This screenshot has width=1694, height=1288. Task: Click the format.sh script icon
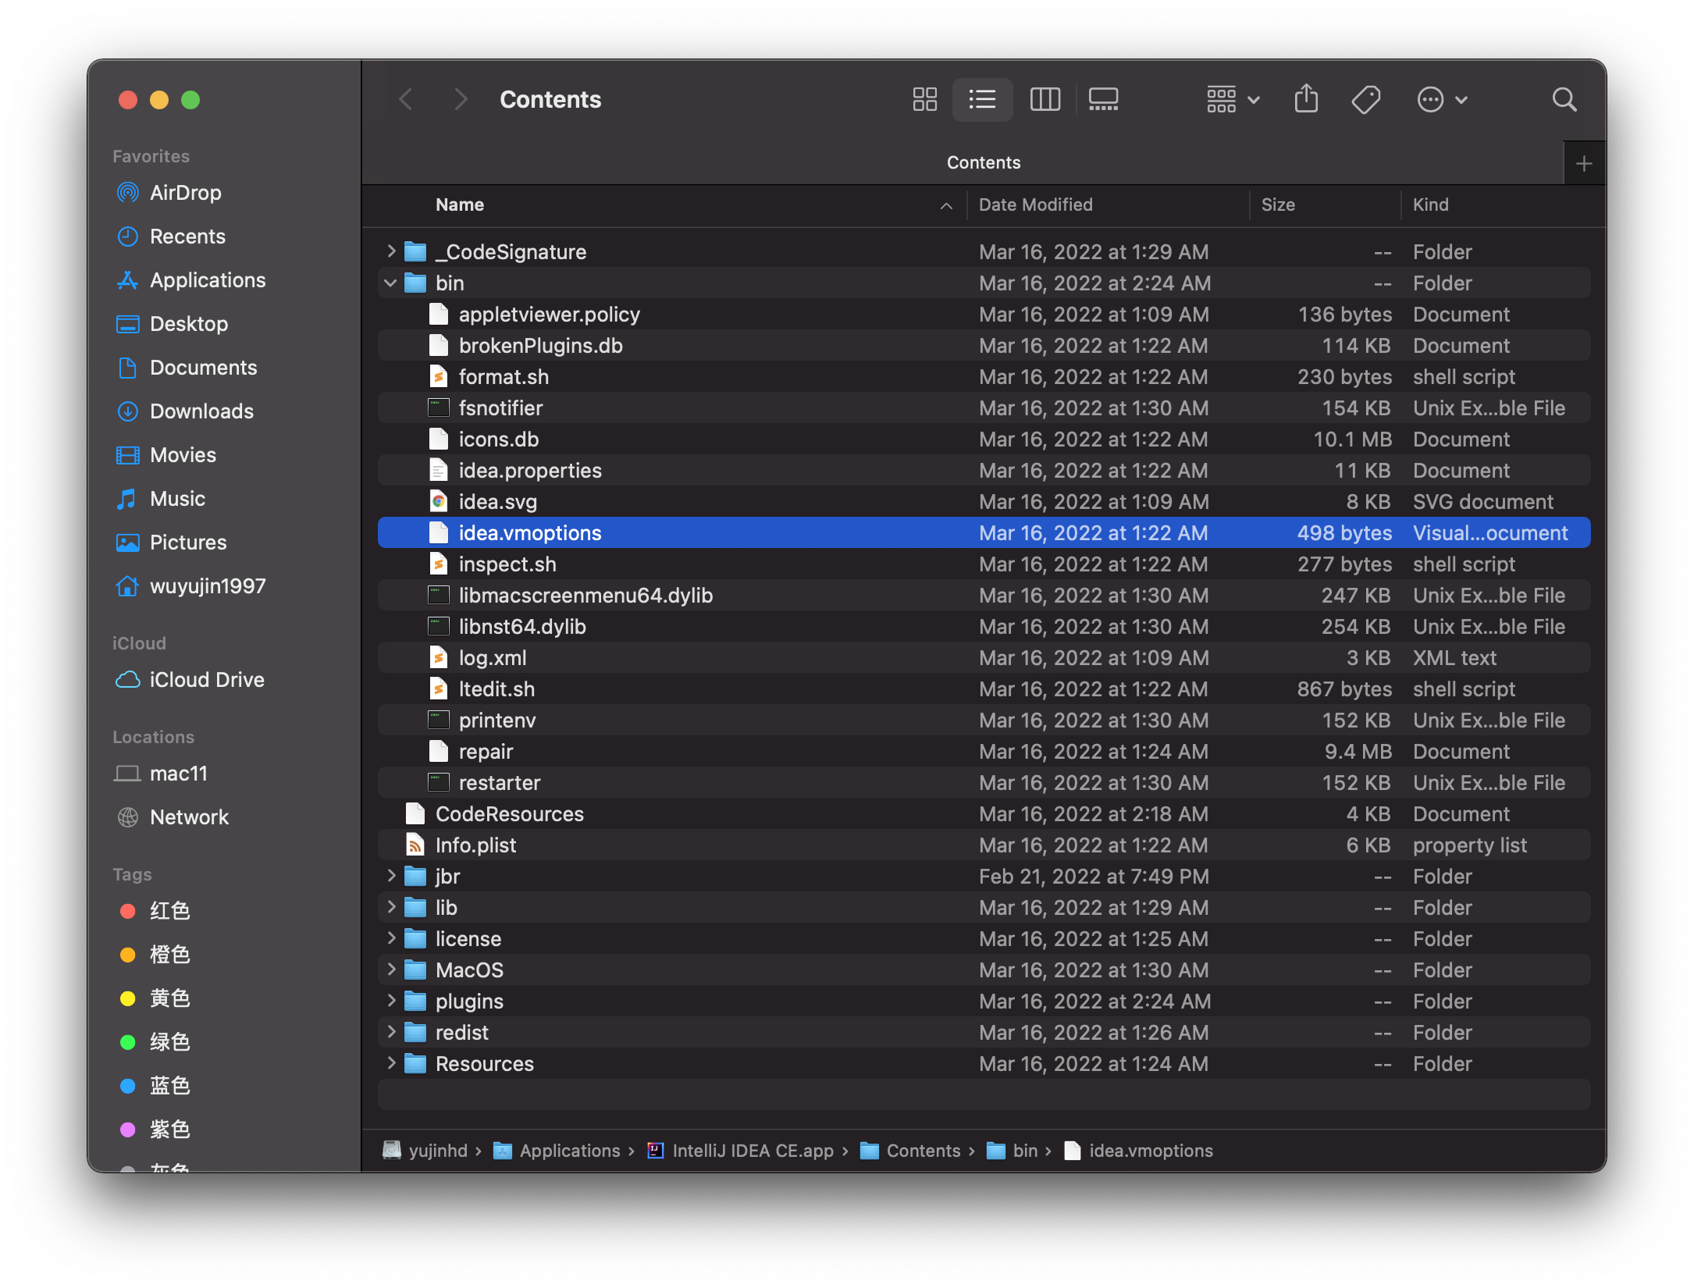coord(439,376)
